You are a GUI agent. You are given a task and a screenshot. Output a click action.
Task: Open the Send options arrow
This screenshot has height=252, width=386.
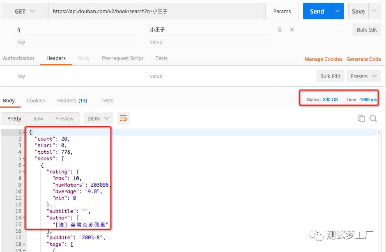pyautogui.click(x=338, y=11)
